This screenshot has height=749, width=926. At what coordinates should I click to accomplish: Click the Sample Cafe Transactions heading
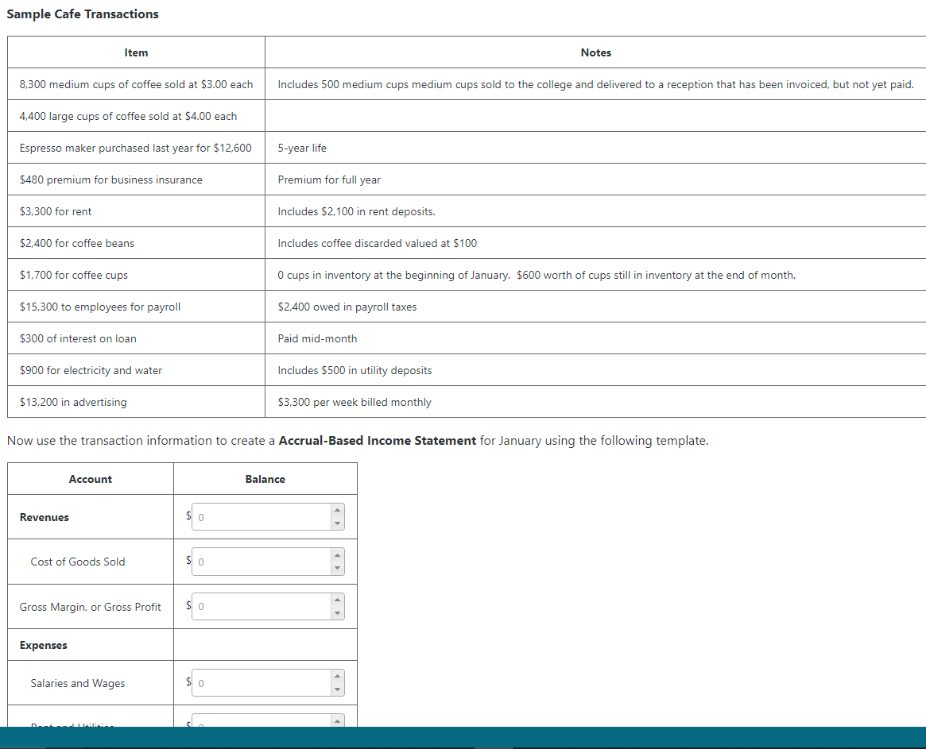[x=83, y=14]
